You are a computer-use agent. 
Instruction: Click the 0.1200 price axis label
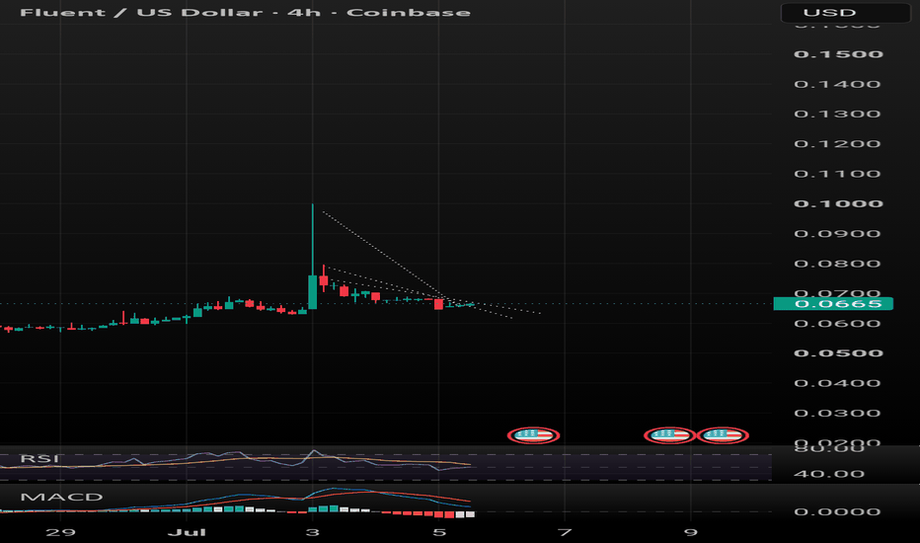[x=838, y=144]
